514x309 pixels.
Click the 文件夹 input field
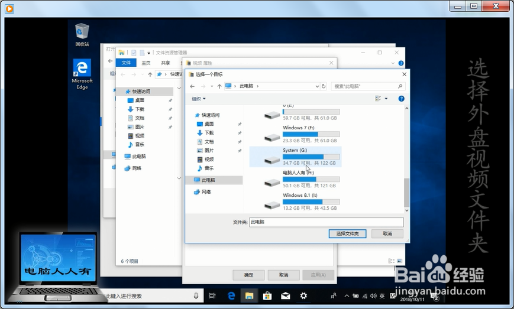click(326, 222)
